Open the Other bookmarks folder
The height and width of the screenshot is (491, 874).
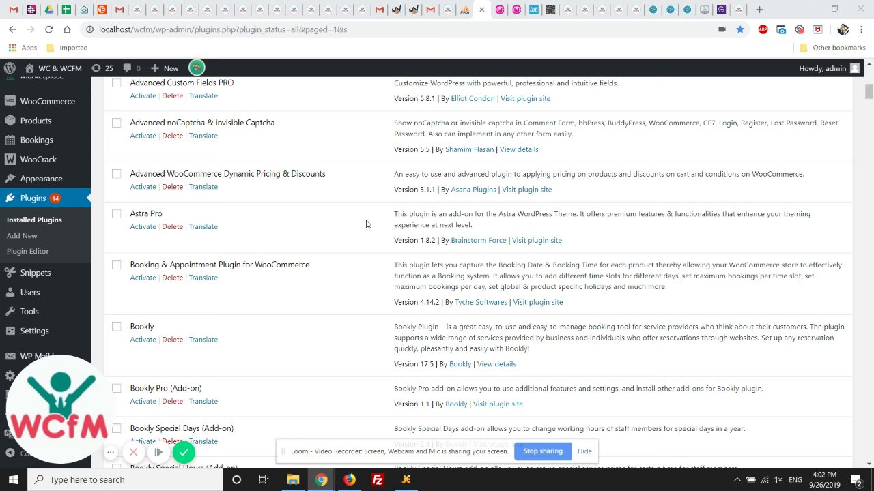coord(832,48)
